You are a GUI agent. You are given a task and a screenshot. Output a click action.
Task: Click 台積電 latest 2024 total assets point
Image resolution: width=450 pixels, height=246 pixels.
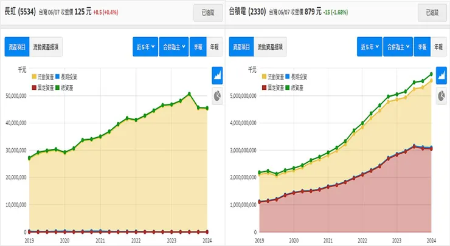431,74
